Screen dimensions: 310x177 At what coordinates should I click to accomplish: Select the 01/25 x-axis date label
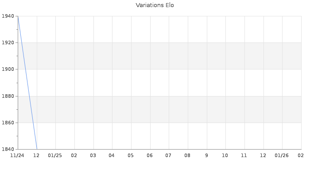(x=55, y=156)
